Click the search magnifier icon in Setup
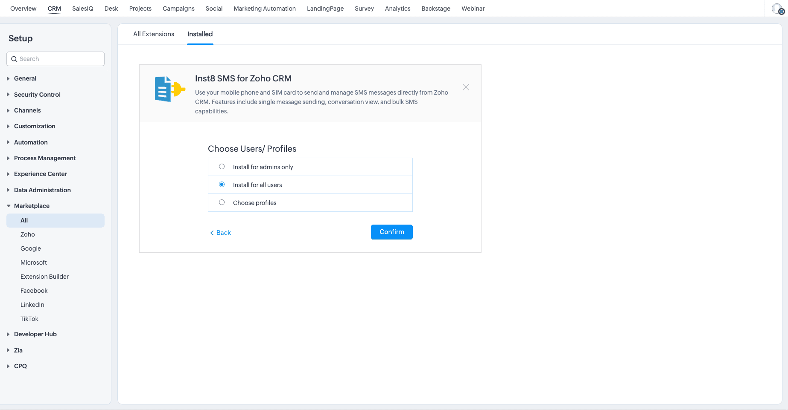This screenshot has height=410, width=788. 14,59
